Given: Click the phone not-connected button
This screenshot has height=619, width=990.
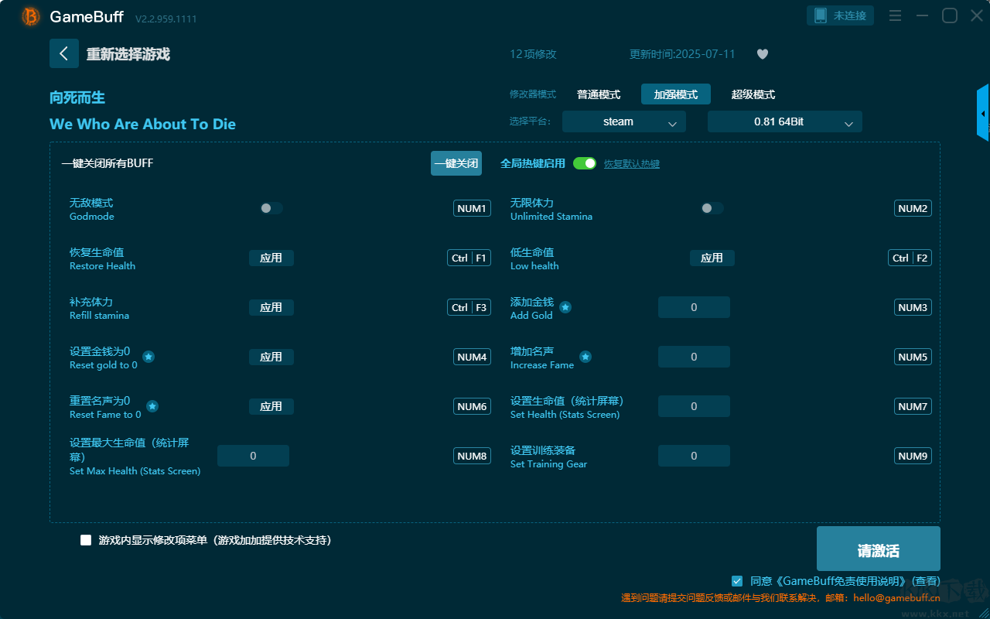Looking at the screenshot, I should point(841,15).
